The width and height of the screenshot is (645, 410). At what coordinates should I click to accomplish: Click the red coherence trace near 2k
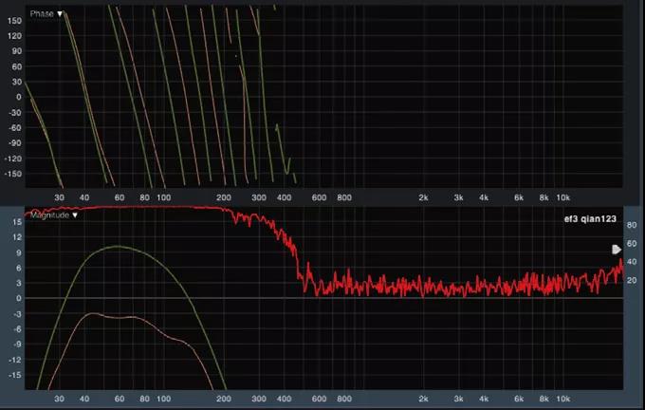(424, 286)
